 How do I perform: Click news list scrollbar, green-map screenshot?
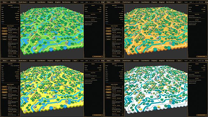coord(19,42)
